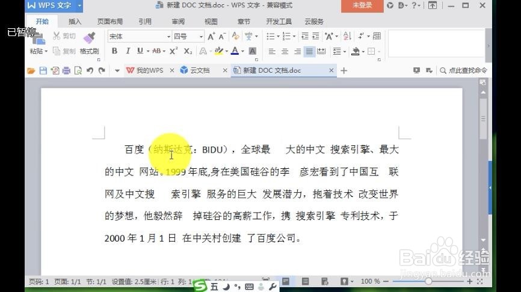This screenshot has width=521, height=292.
Task: Toggle italic formatting
Action: 128,50
